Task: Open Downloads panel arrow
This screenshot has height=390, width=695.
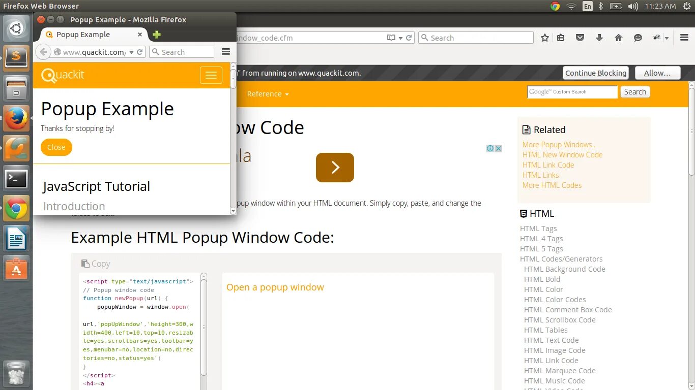Action: pyautogui.click(x=599, y=38)
